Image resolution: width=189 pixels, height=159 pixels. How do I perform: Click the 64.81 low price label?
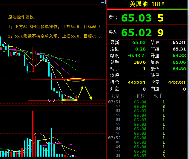[x=52, y=101]
